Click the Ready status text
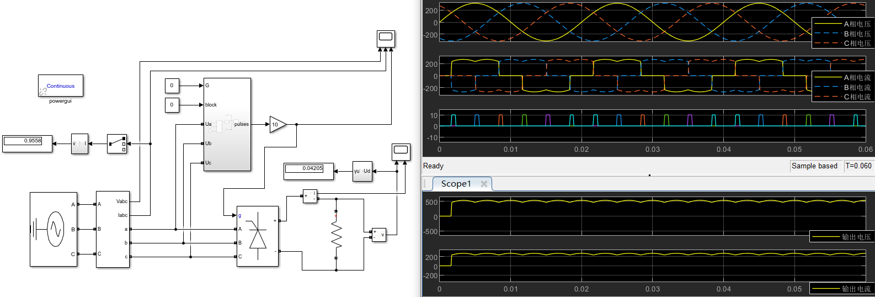 pos(433,166)
